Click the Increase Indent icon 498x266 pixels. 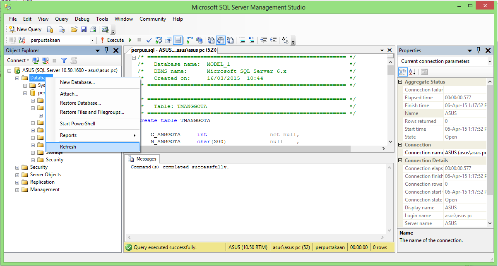pos(273,40)
